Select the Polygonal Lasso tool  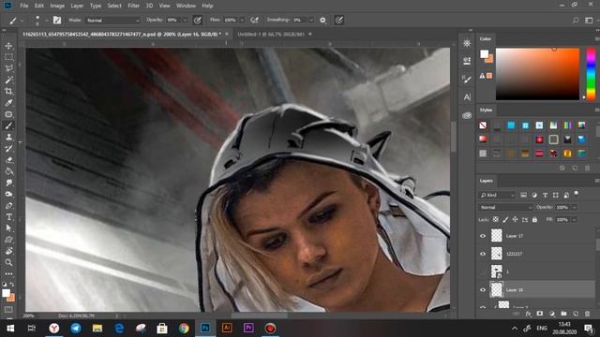click(8, 68)
